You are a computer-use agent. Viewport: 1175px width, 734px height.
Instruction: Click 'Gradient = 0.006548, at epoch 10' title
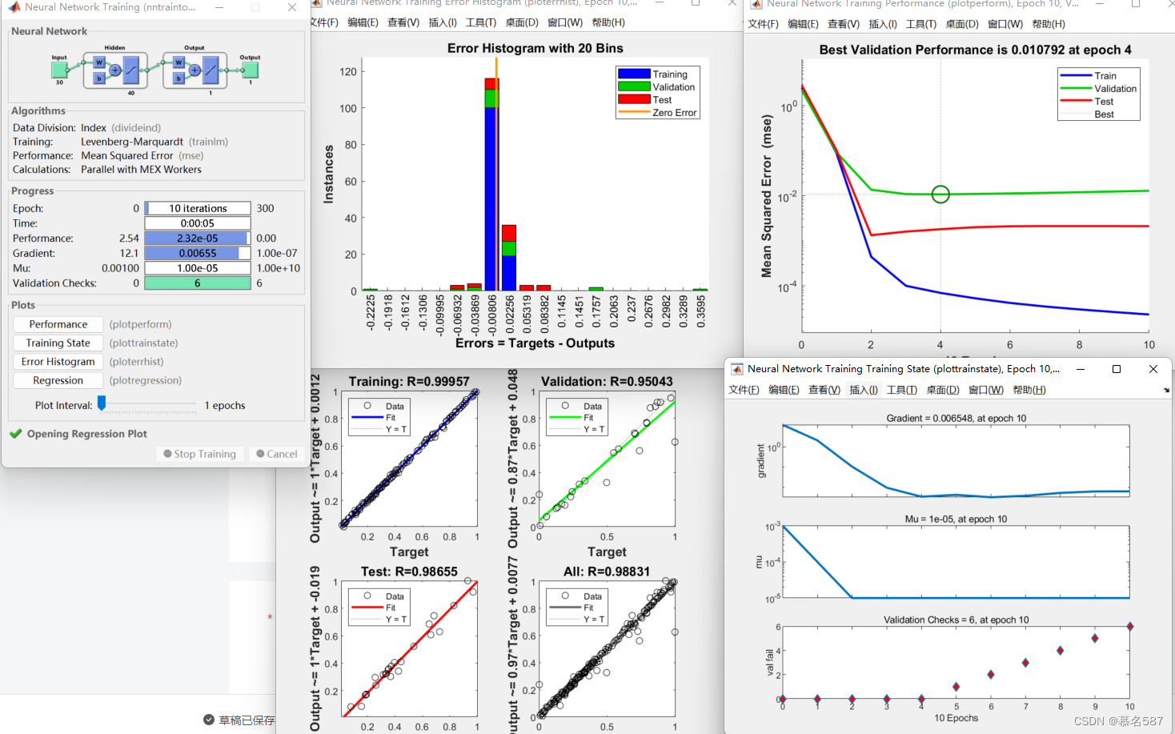[x=956, y=419]
